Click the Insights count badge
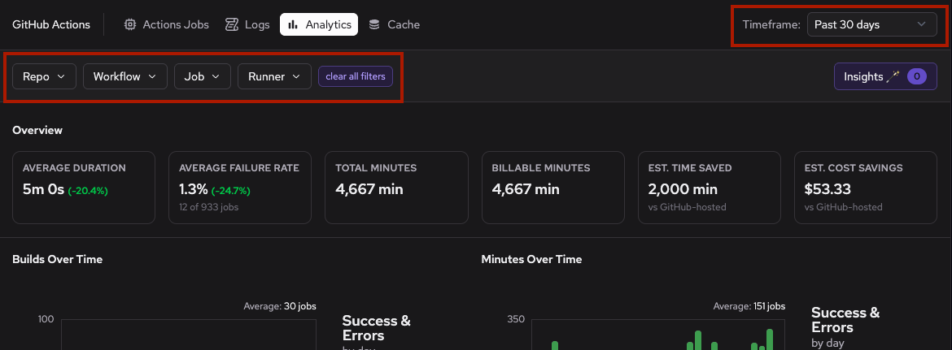The image size is (952, 350). coord(916,76)
